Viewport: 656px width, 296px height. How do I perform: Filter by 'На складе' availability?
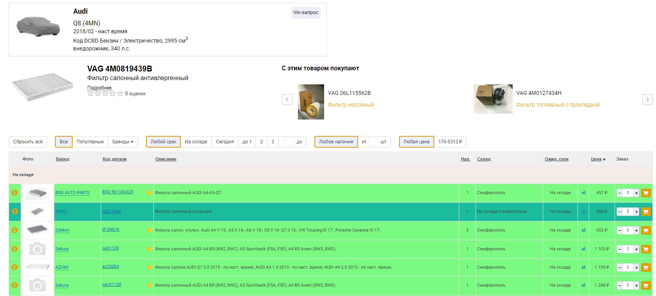pos(196,142)
